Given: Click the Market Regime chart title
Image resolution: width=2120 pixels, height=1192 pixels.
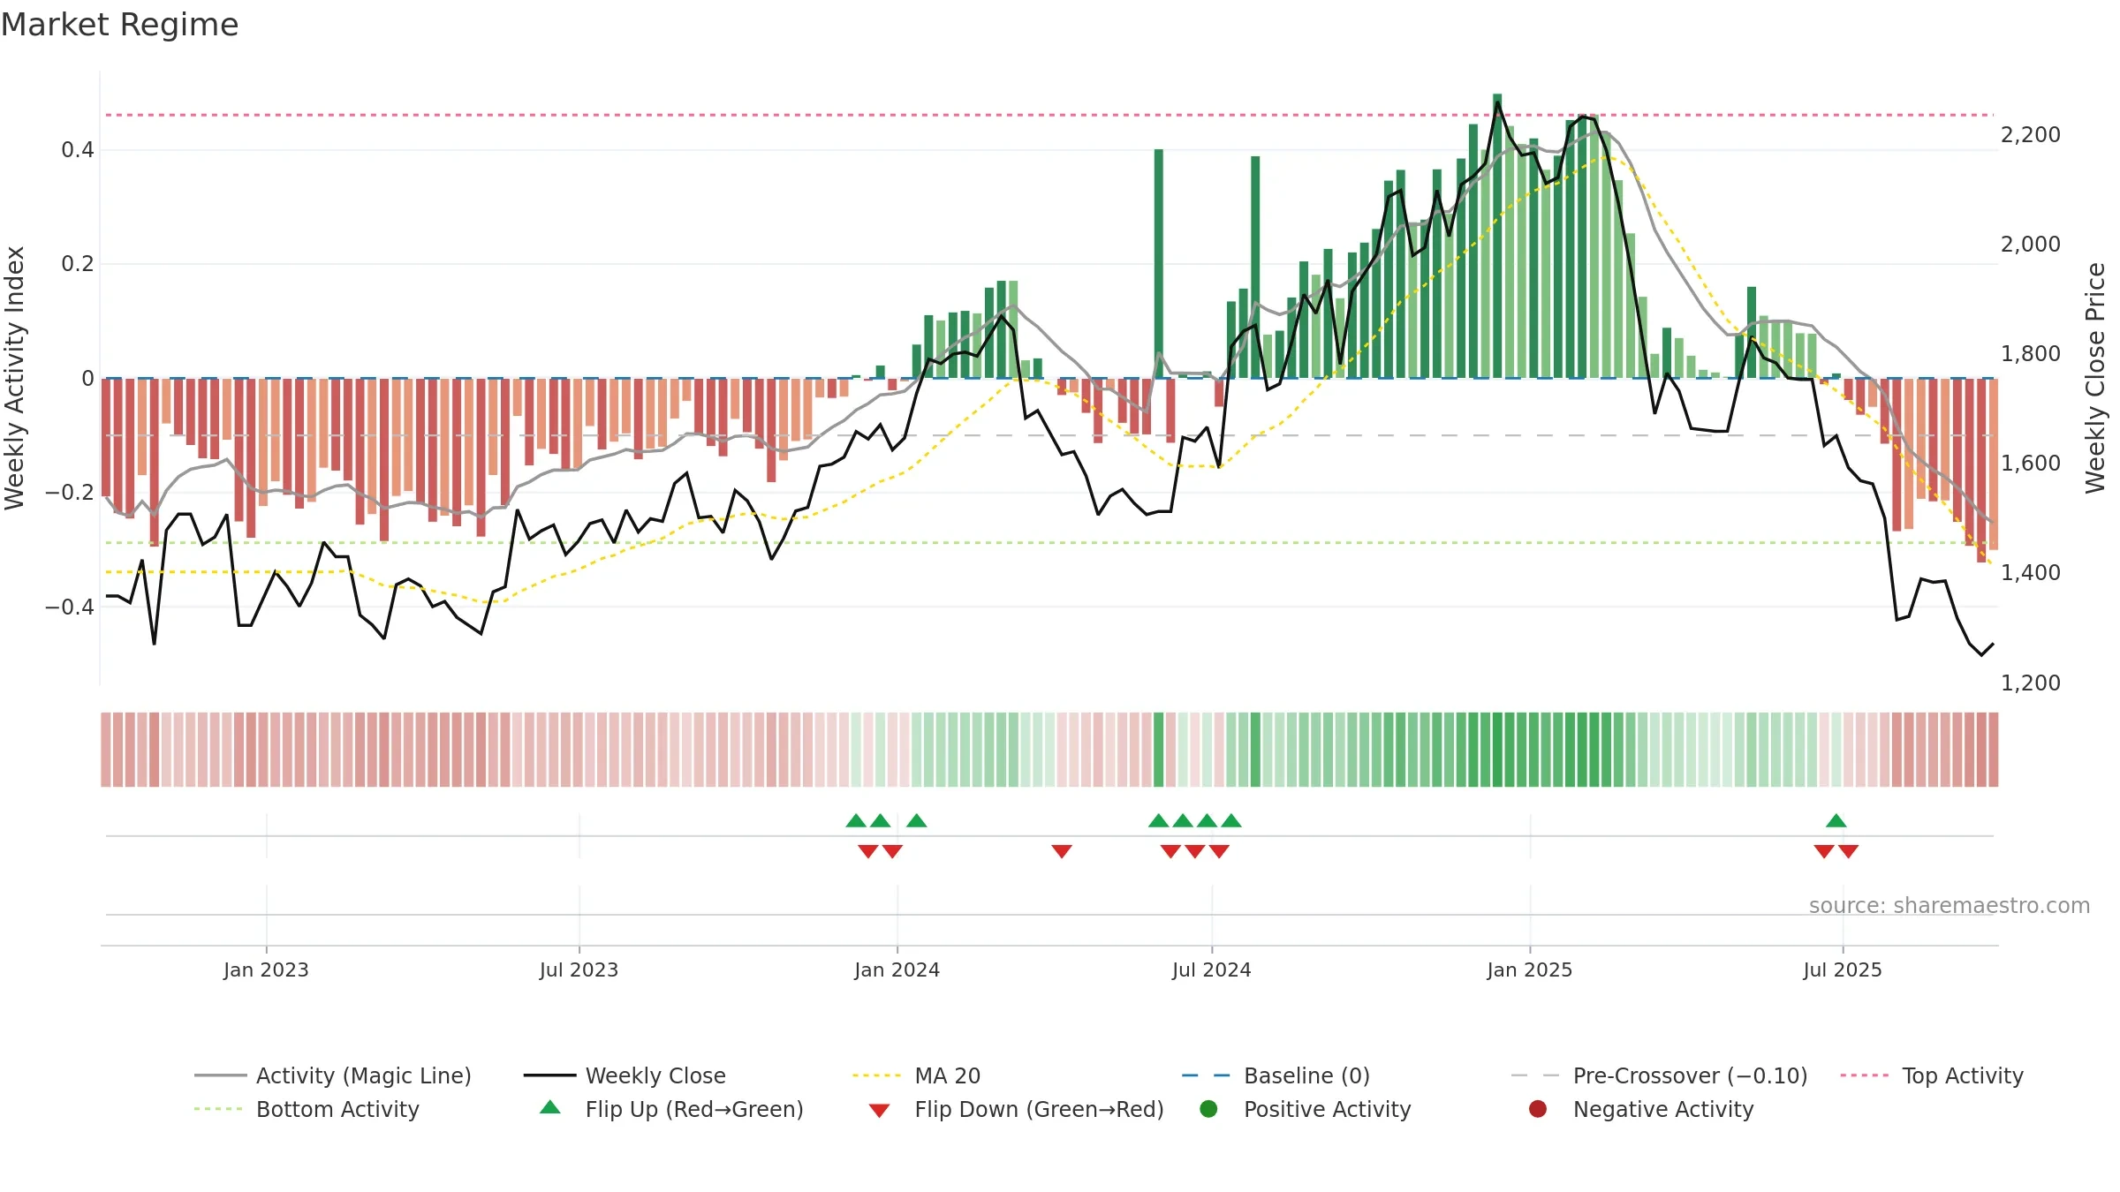Looking at the screenshot, I should click(x=119, y=25).
